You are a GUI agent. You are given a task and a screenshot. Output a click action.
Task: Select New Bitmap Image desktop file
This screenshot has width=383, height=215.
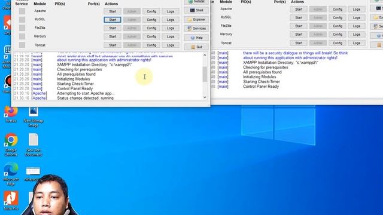(x=34, y=116)
